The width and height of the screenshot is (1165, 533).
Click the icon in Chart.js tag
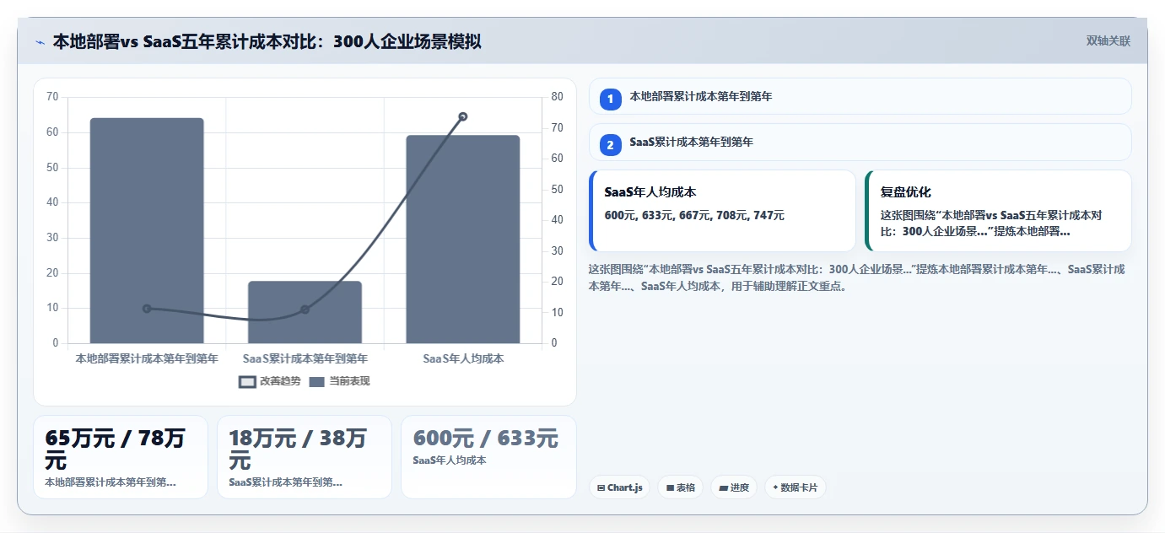pos(601,487)
